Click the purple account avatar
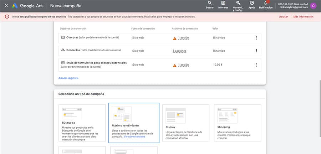Viewport: 321px width, 154px height. pos(313,6)
